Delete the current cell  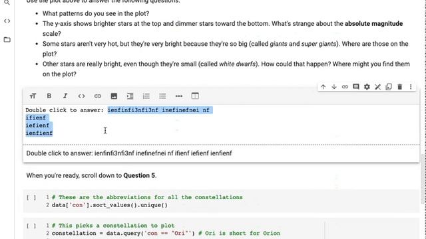click(x=399, y=87)
